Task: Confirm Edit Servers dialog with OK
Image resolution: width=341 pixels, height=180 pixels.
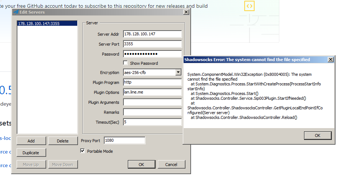Action: 141,165
